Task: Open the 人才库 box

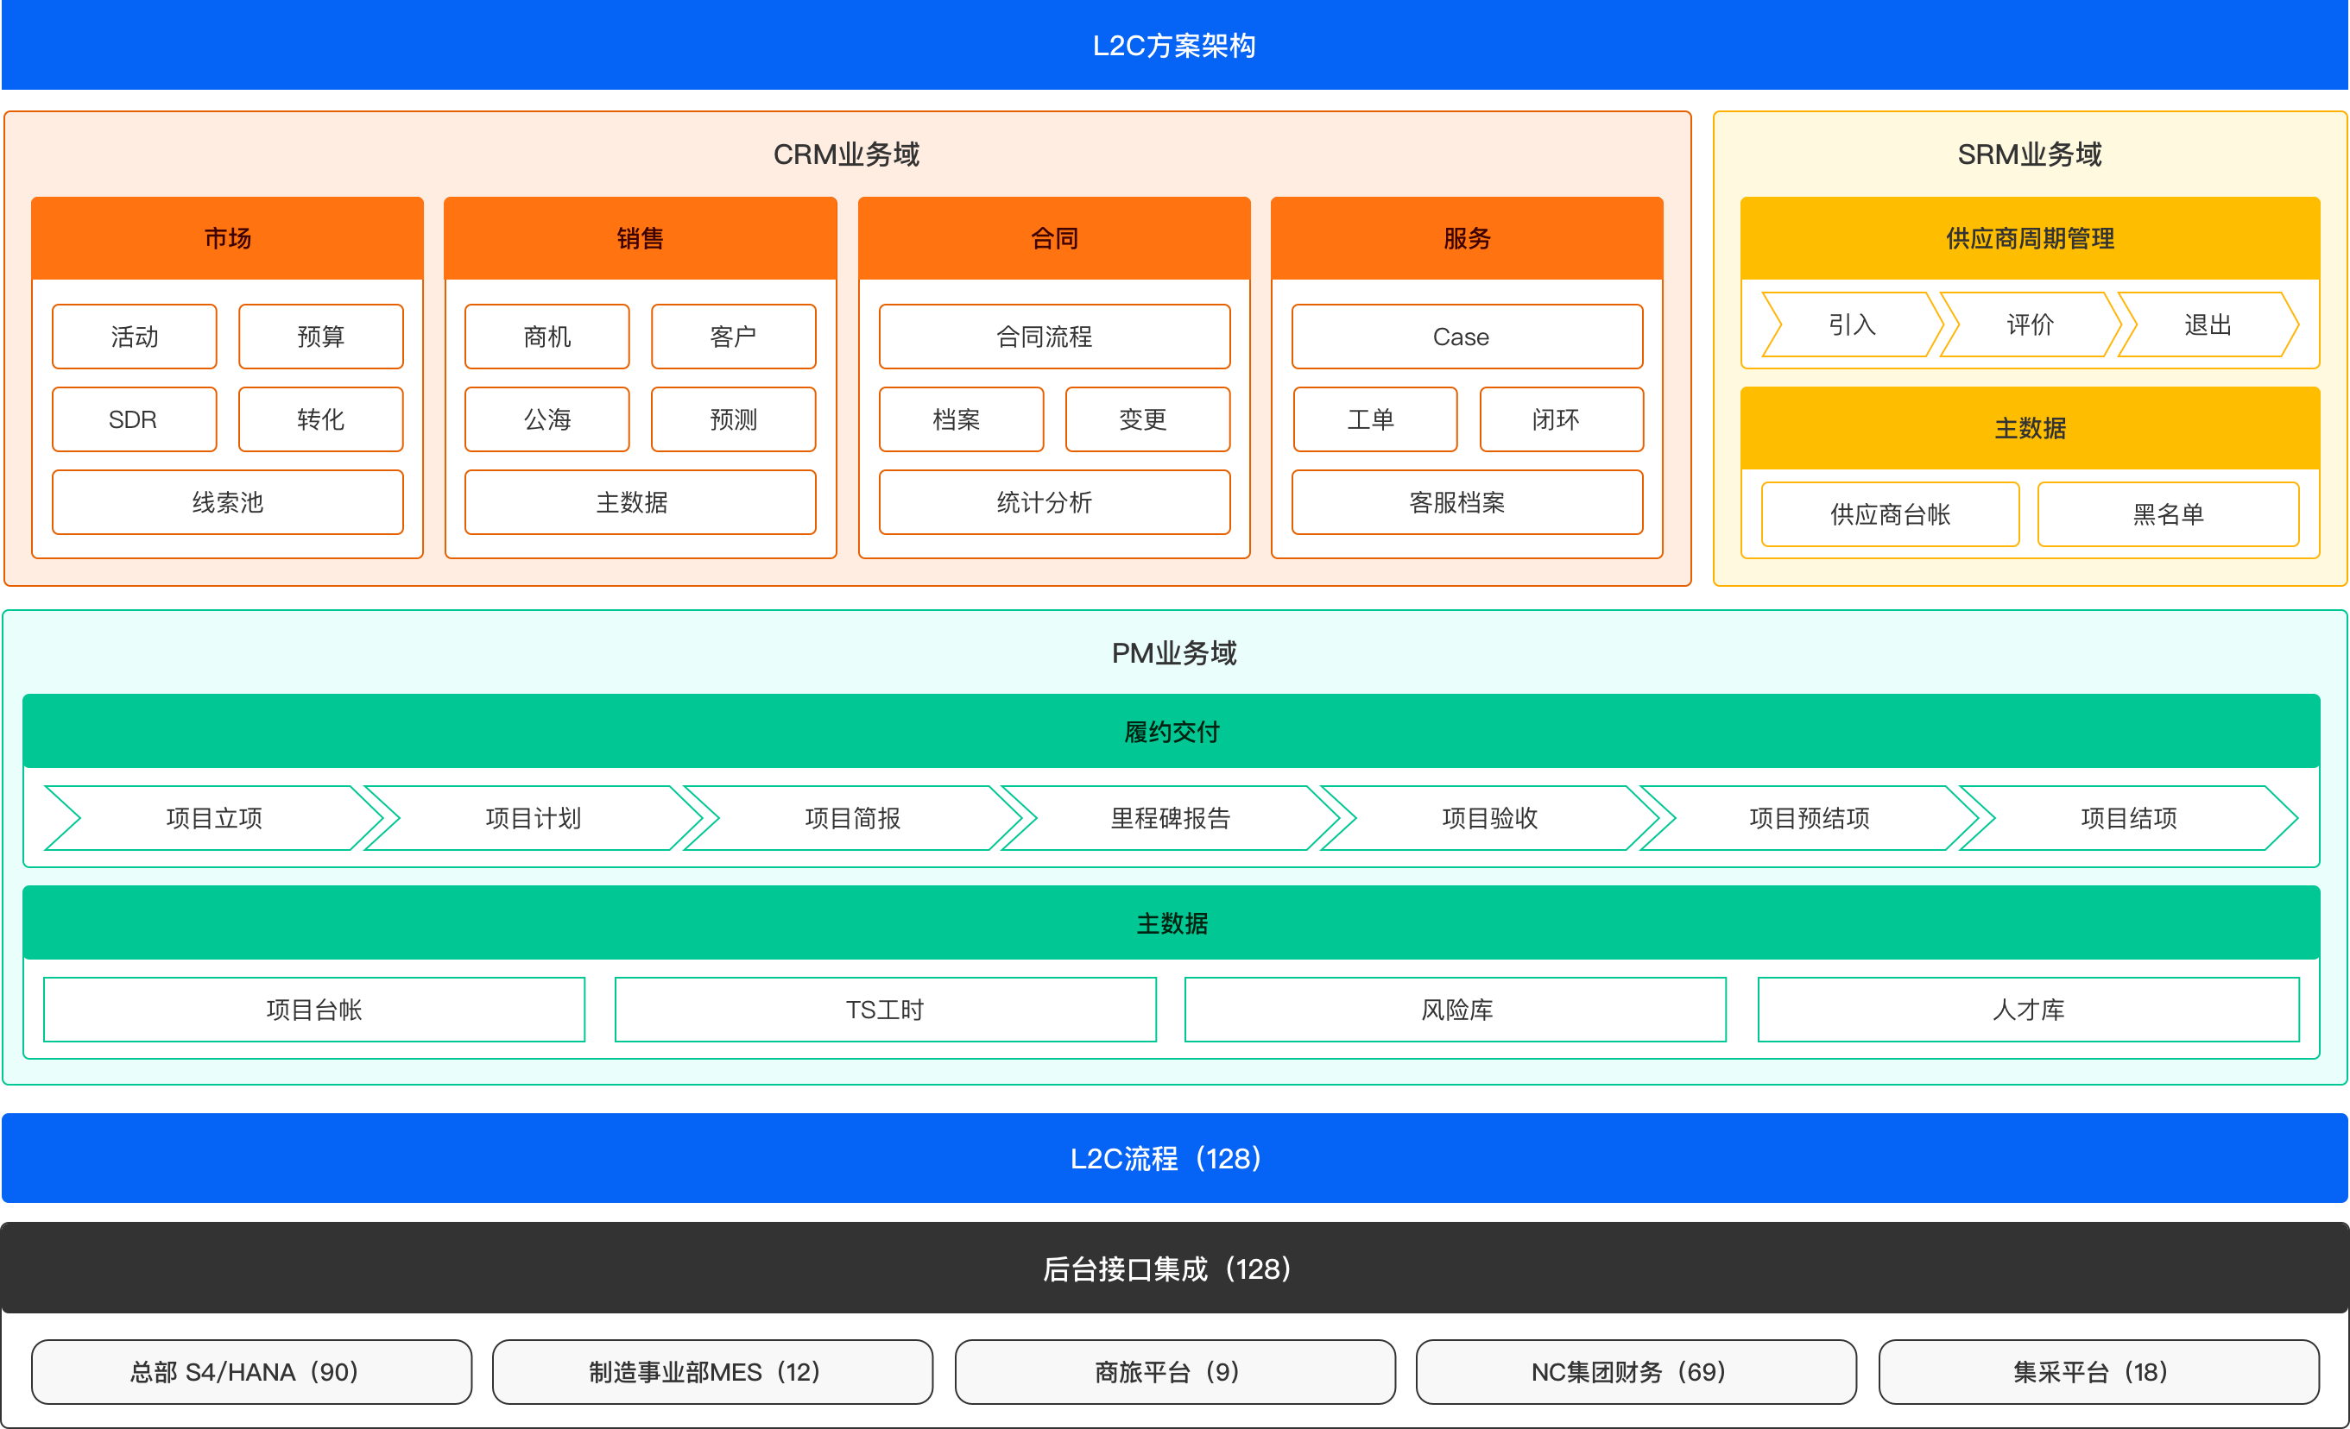Action: click(2030, 1010)
